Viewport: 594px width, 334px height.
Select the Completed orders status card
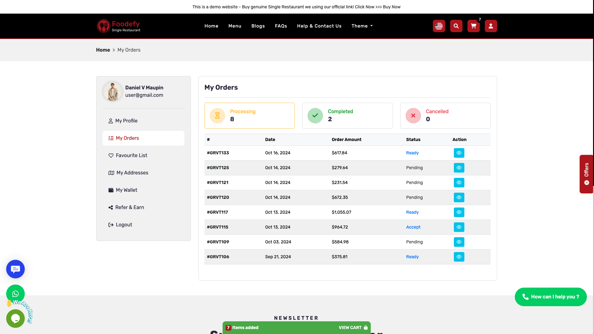(x=347, y=115)
